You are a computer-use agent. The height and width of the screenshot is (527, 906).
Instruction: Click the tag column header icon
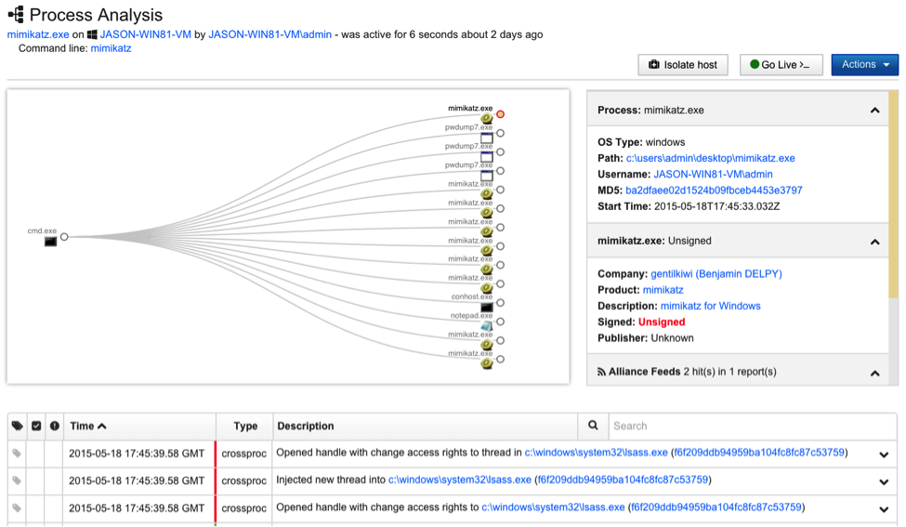tap(17, 426)
